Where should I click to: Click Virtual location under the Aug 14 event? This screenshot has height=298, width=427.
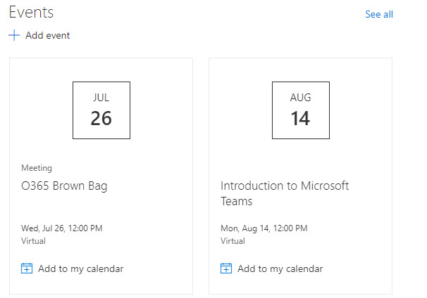pos(233,240)
